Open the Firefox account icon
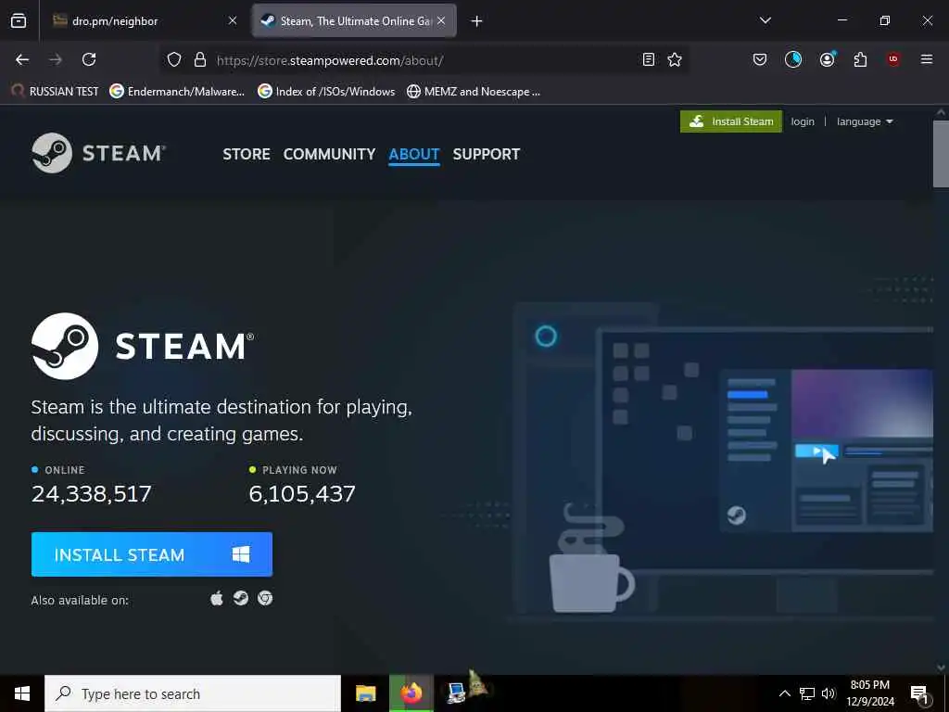Image resolution: width=949 pixels, height=712 pixels. (x=827, y=59)
